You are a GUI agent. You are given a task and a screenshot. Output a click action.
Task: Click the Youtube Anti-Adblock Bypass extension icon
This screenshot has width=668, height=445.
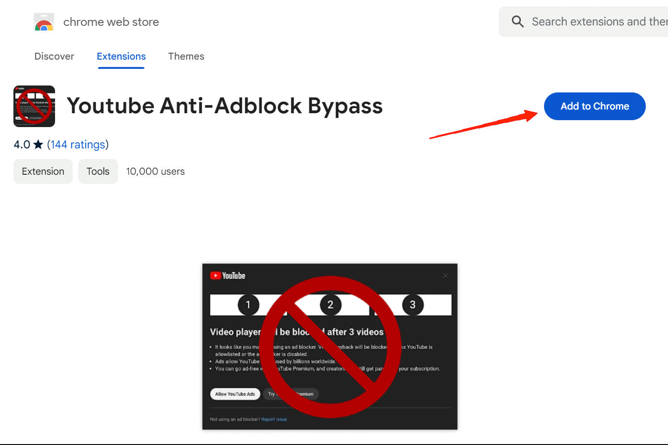point(34,106)
